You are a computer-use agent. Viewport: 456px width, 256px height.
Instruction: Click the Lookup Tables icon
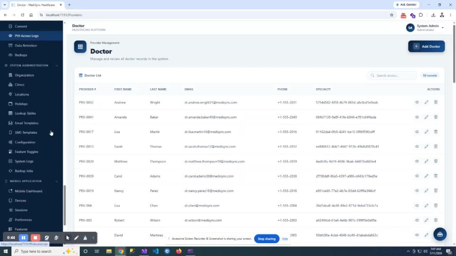click(10, 113)
